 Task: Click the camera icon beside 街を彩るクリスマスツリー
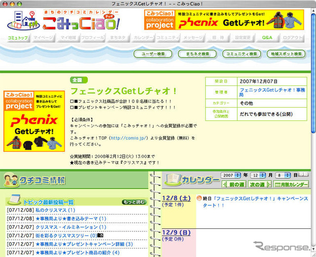tap(100, 235)
